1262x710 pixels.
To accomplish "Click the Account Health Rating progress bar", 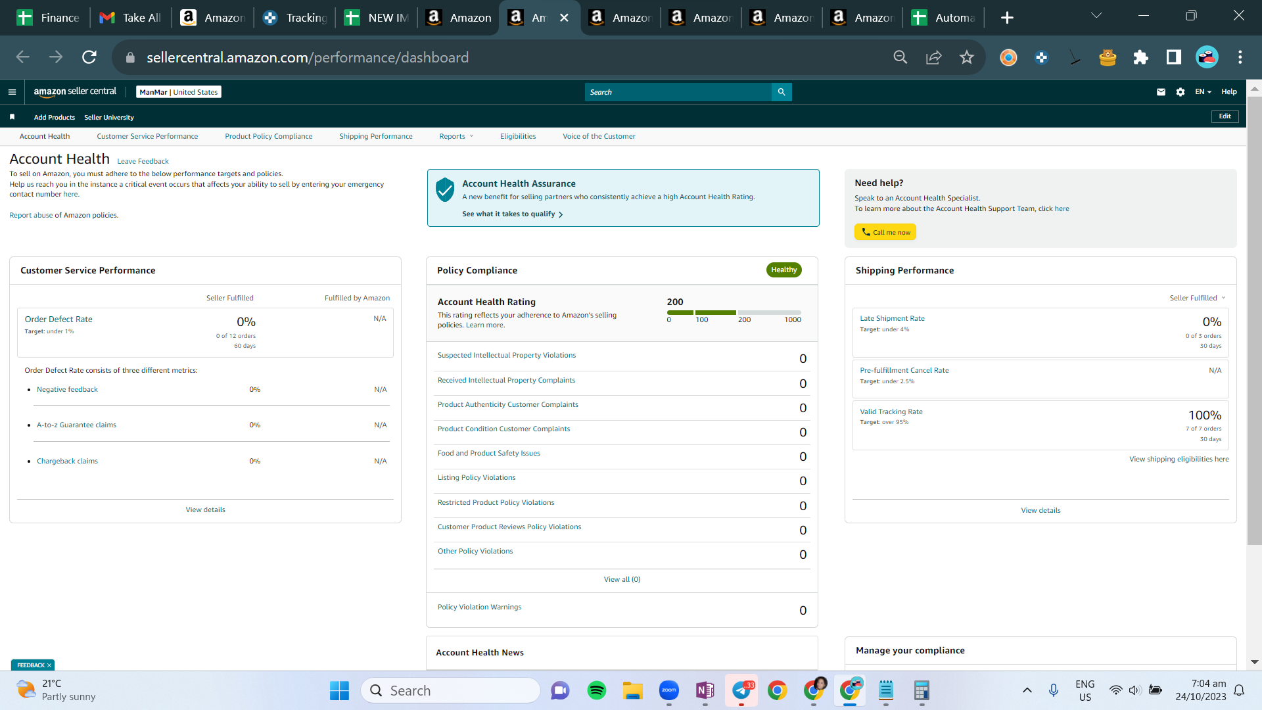I will pyautogui.click(x=734, y=312).
